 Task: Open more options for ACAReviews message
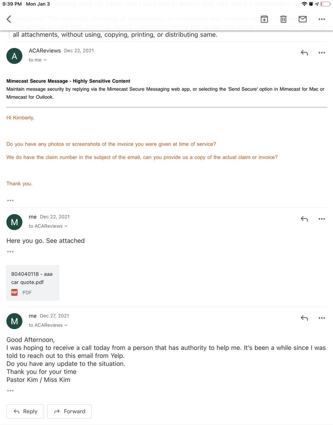[322, 53]
